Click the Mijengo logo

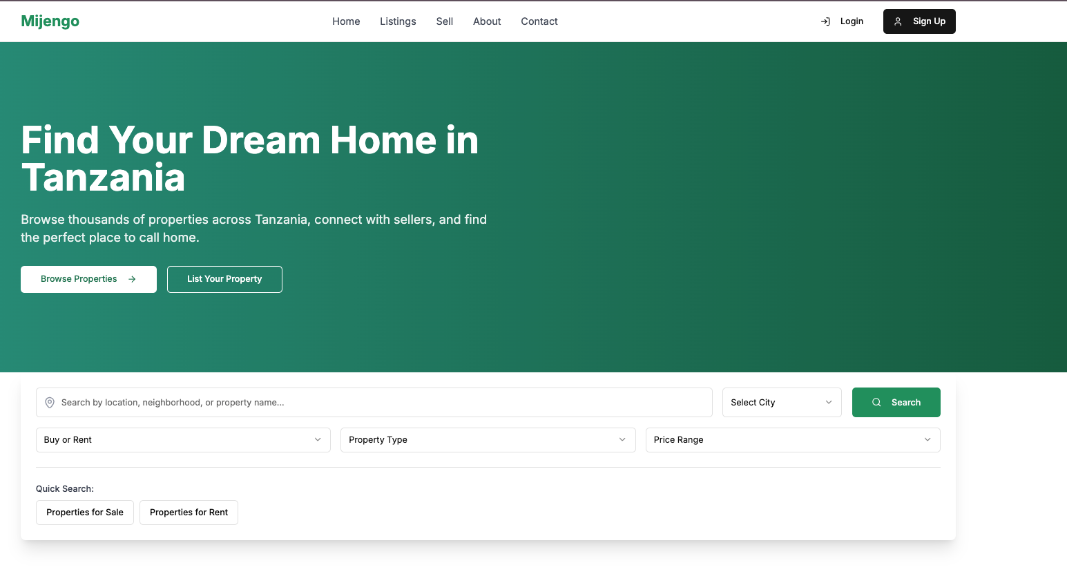[50, 21]
